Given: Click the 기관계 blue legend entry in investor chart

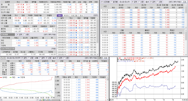Looking at the screenshot, I should click(x=22, y=77).
